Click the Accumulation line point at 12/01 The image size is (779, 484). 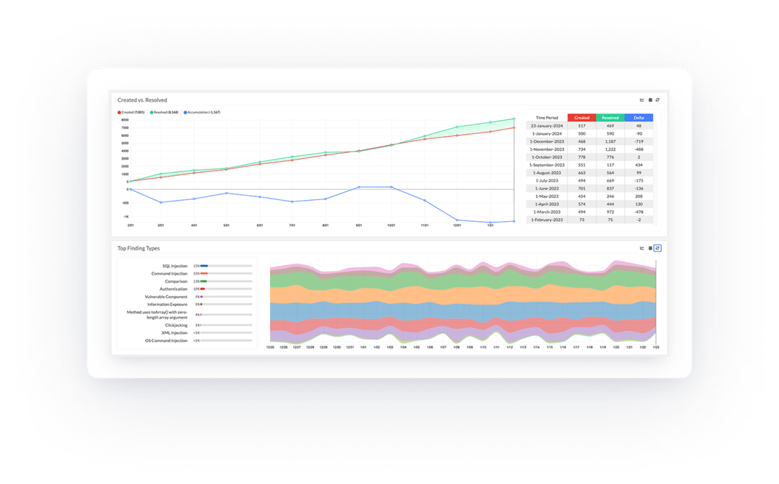[457, 220]
